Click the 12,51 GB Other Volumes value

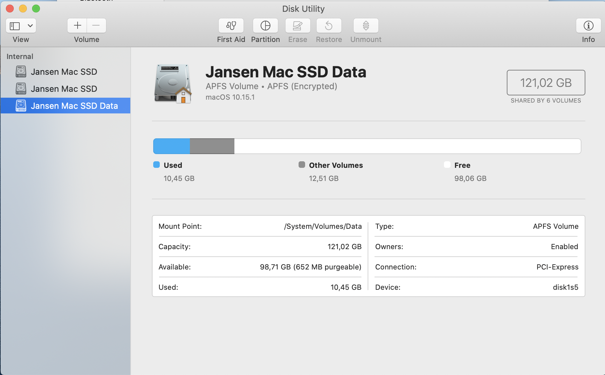(x=324, y=178)
